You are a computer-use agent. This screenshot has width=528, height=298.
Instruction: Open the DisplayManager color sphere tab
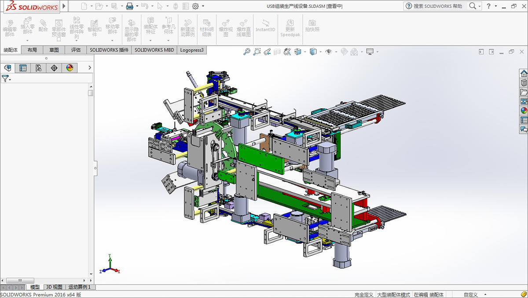tap(70, 68)
